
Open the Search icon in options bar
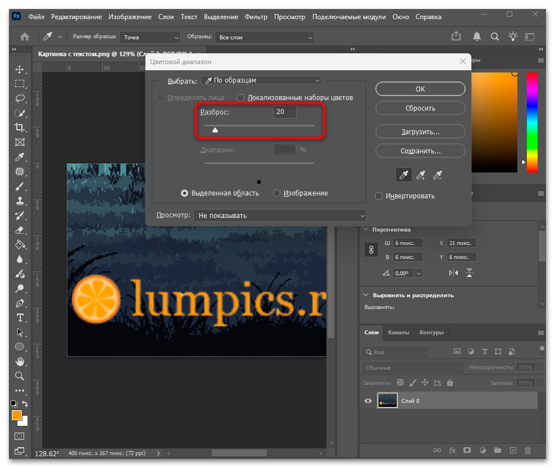click(x=495, y=37)
